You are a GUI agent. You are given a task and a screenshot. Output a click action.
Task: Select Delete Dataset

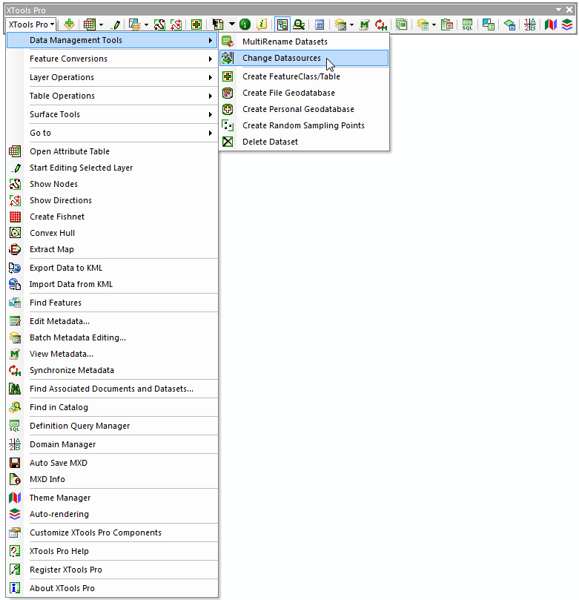point(304,142)
